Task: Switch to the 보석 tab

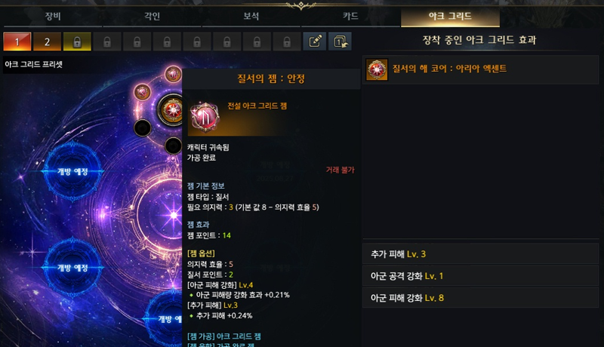Action: point(251,16)
